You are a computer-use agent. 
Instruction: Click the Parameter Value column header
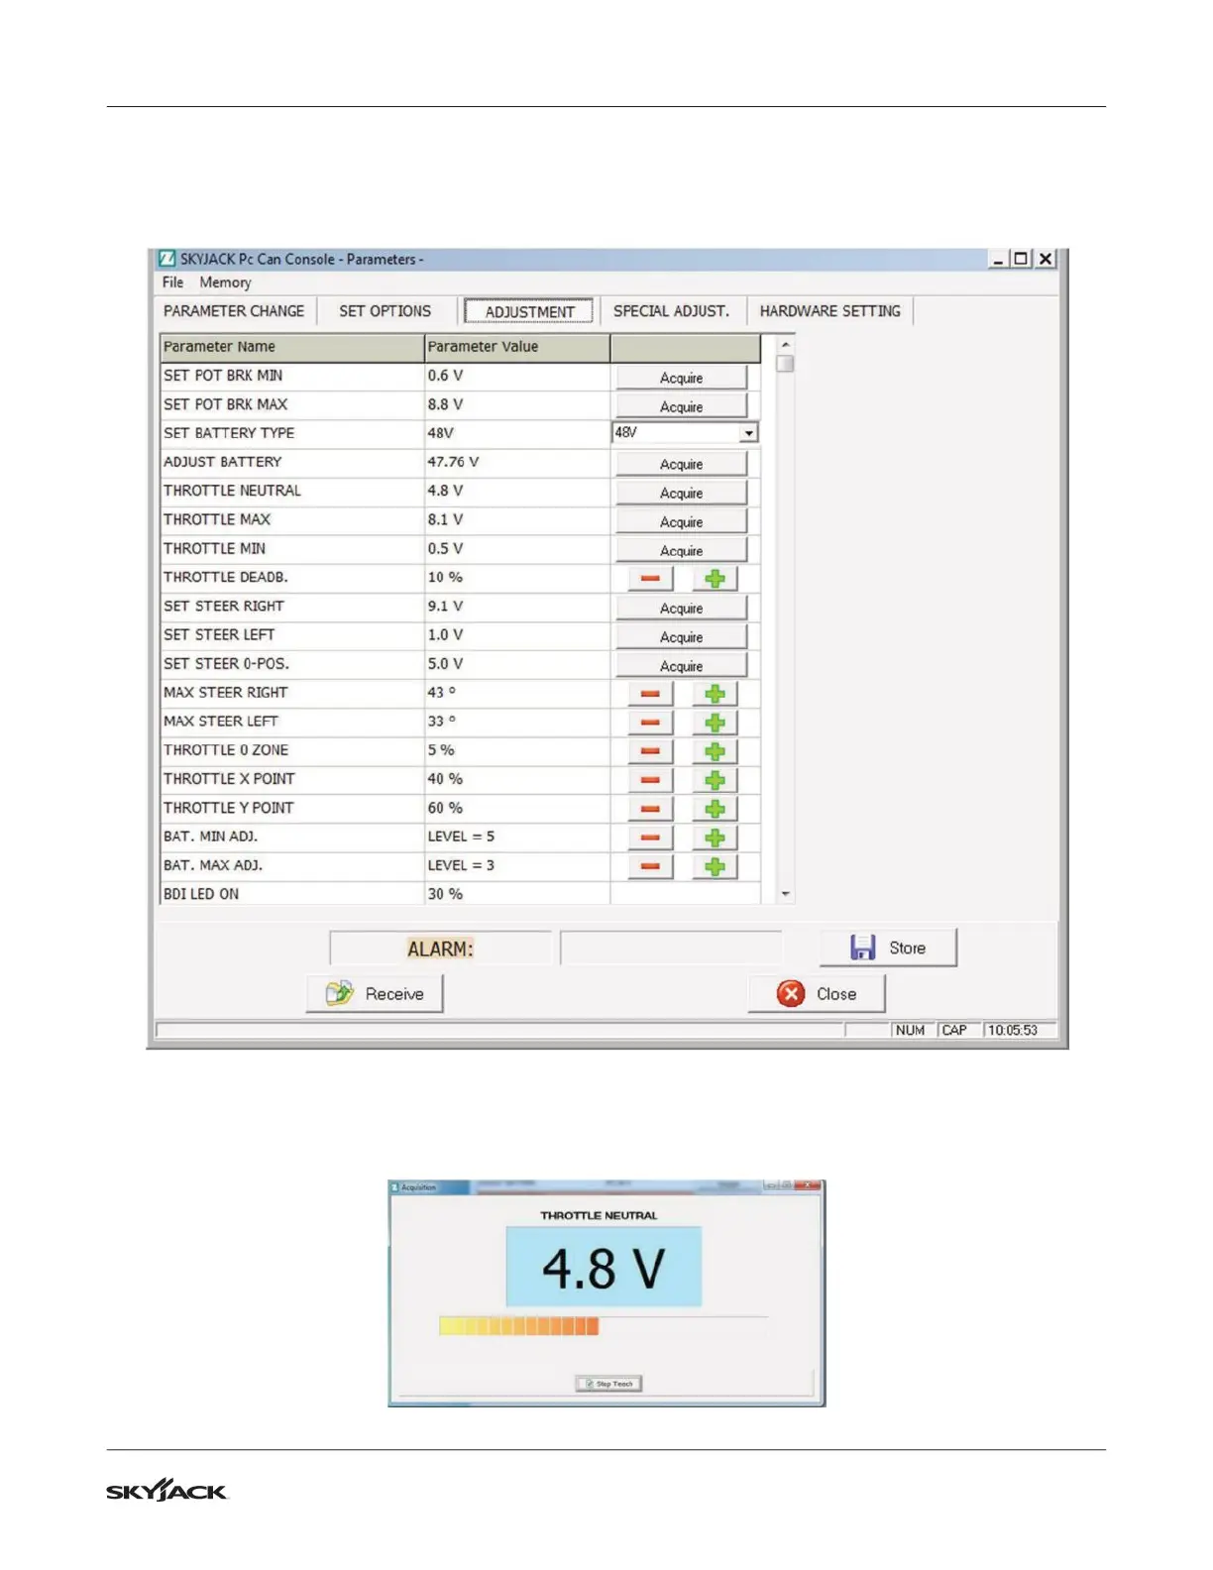[x=516, y=347]
